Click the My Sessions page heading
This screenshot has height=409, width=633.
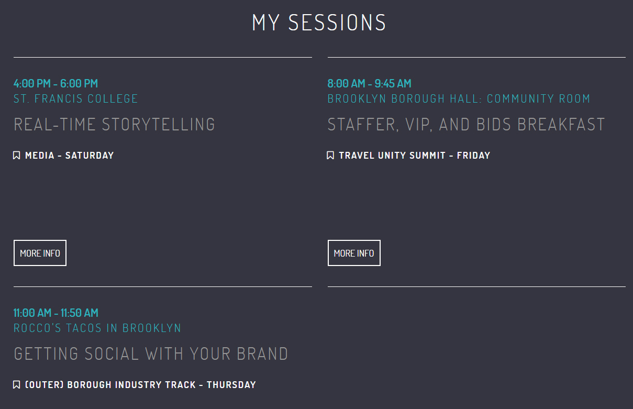(319, 23)
